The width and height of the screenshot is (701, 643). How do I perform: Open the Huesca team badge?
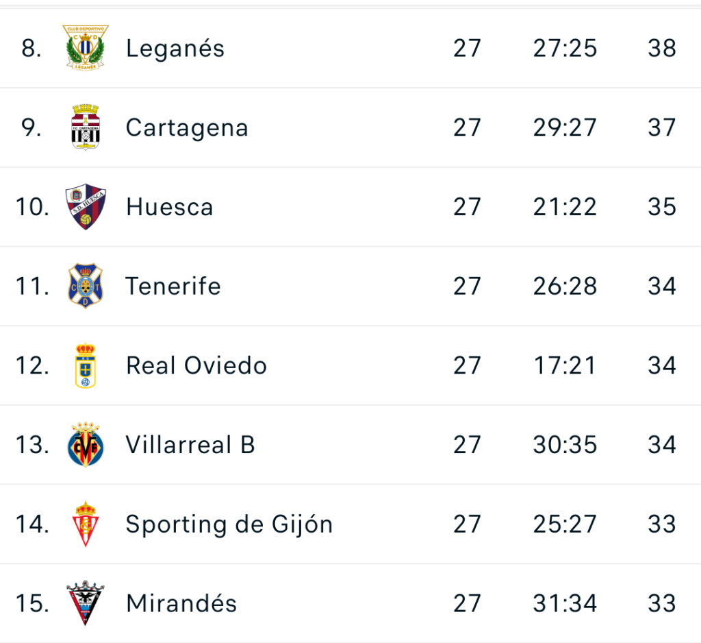coord(86,206)
